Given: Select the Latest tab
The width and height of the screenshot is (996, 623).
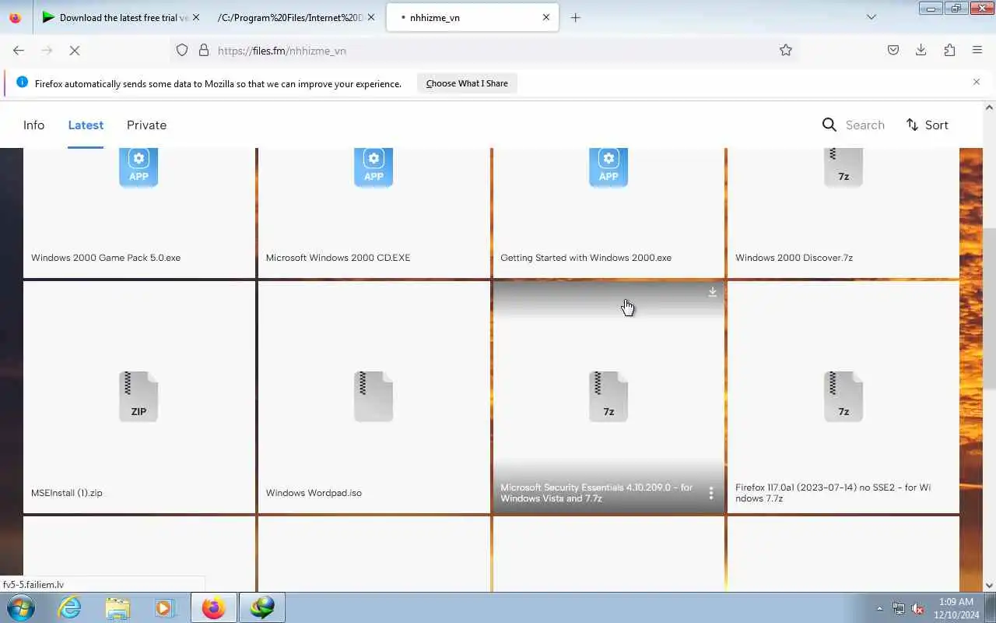Looking at the screenshot, I should (x=86, y=125).
